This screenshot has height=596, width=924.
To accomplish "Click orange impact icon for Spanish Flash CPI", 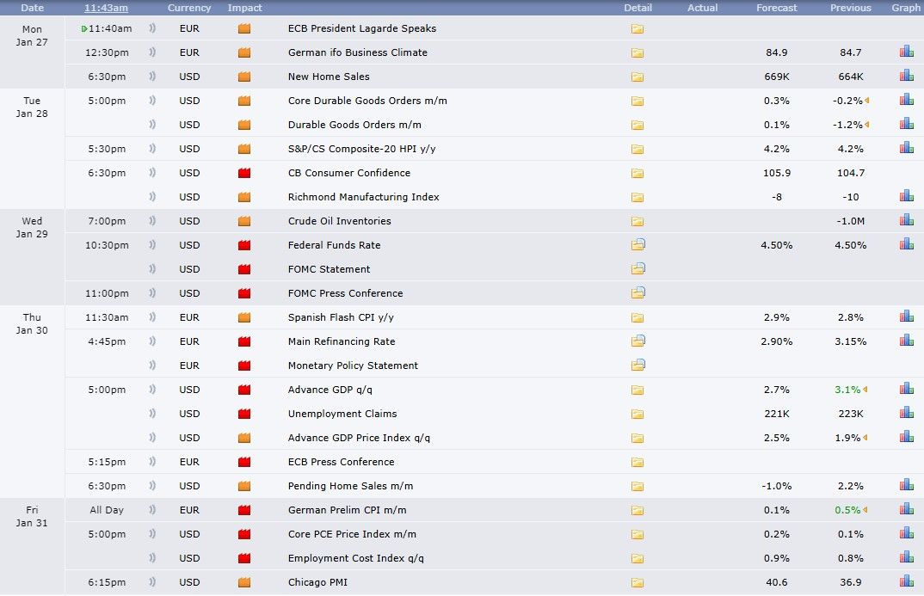I will pos(243,317).
